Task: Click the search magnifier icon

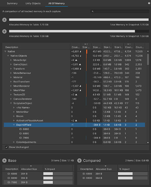Action: [x=93, y=12]
